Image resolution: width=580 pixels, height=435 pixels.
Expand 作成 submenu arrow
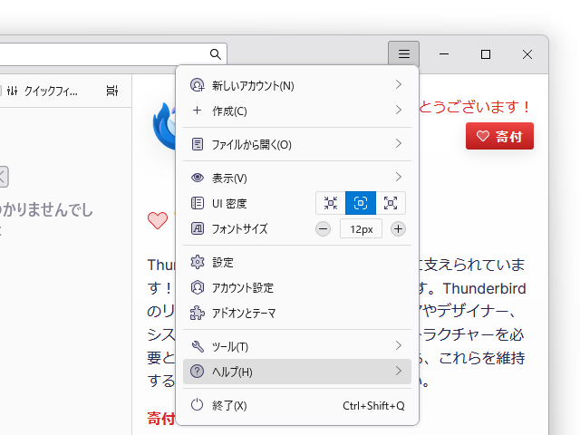pos(399,110)
